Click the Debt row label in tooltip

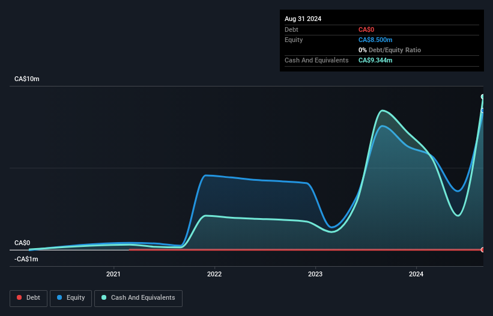291,29
